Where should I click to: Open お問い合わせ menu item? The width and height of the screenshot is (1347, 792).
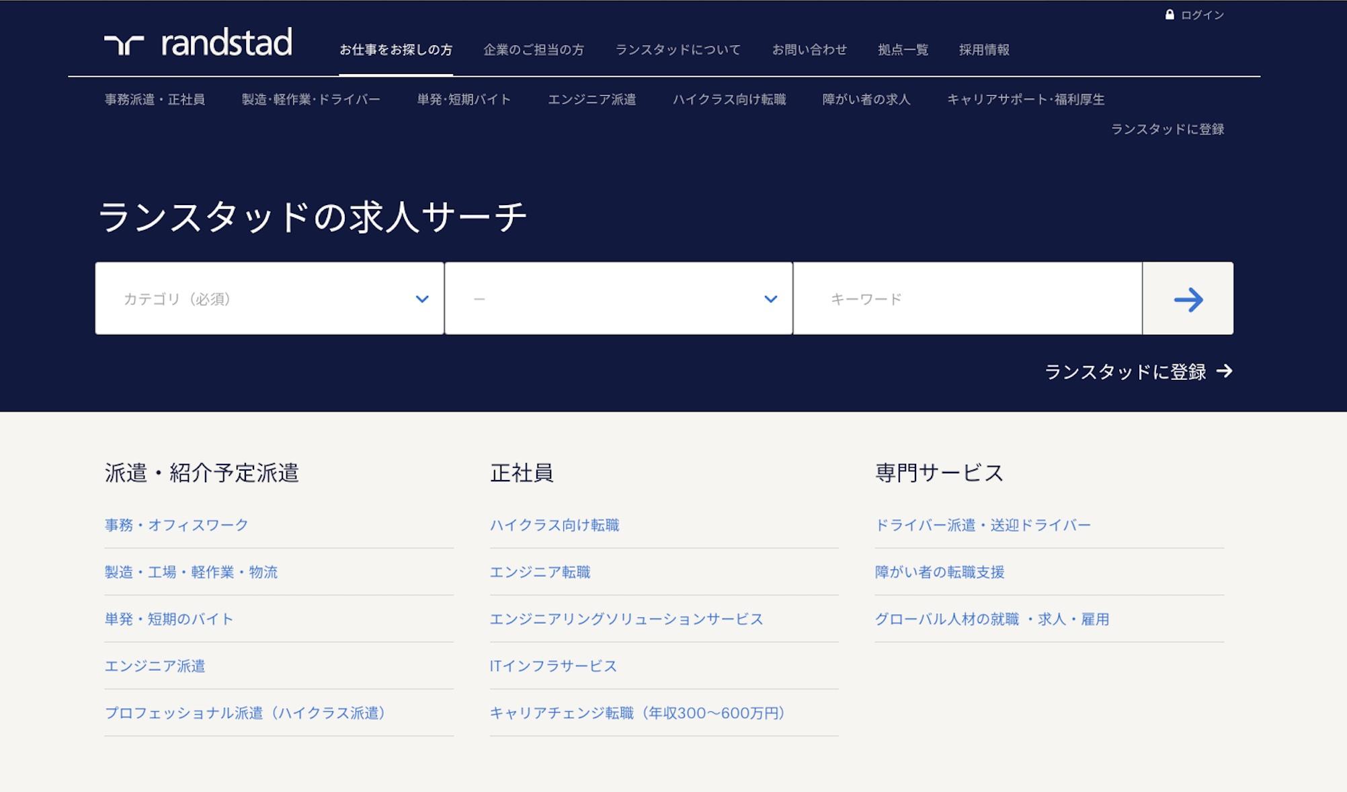click(809, 50)
